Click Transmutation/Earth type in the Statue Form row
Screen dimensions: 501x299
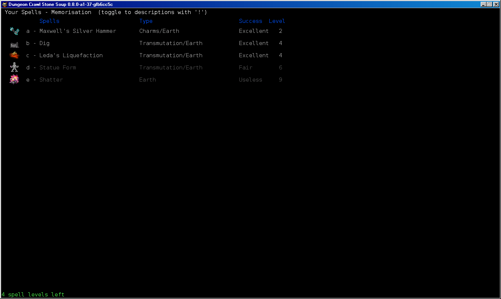click(171, 68)
